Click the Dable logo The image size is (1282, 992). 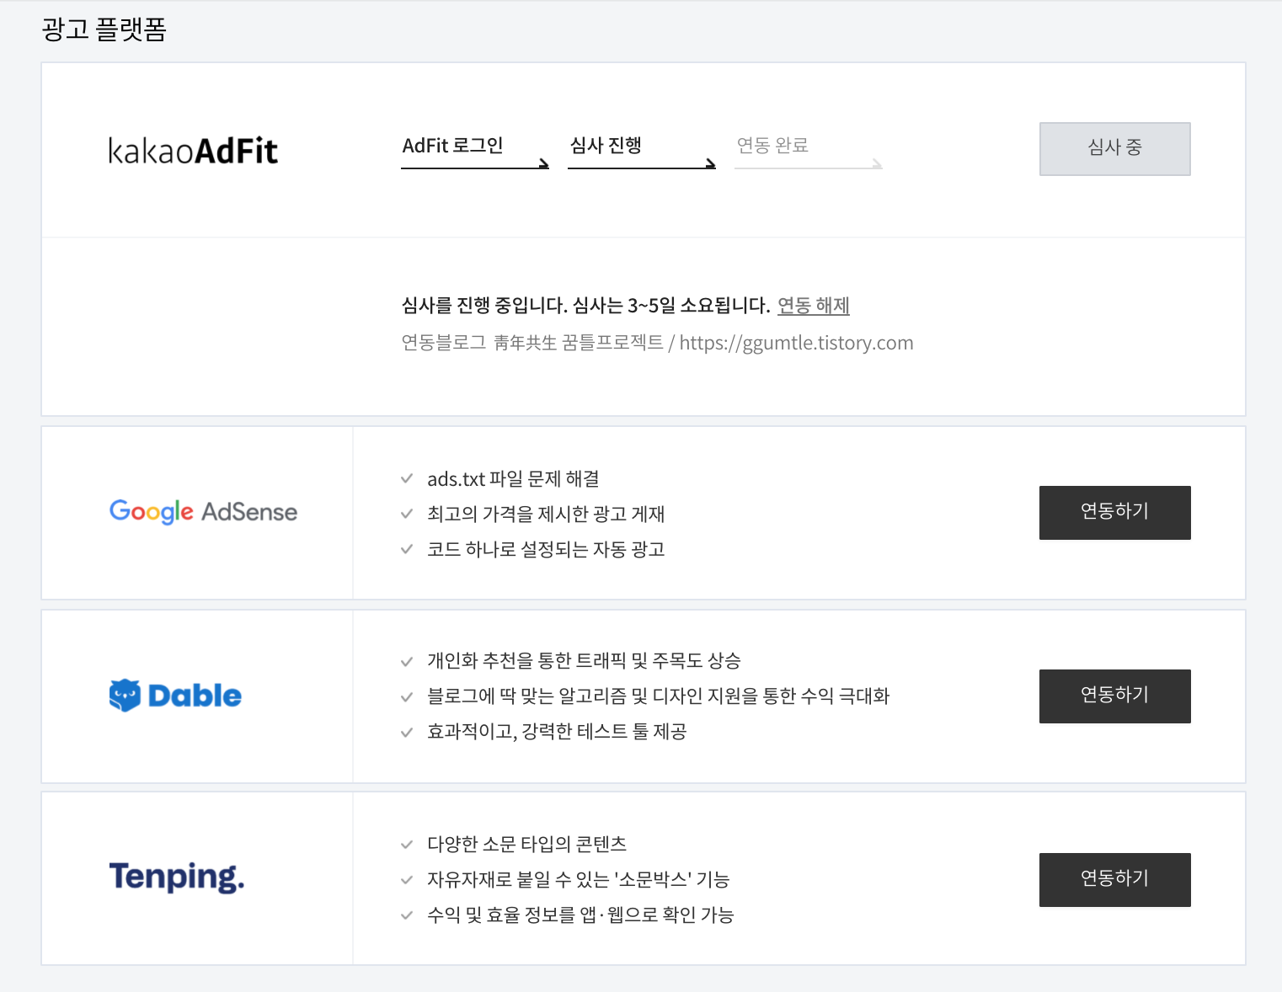point(175,696)
